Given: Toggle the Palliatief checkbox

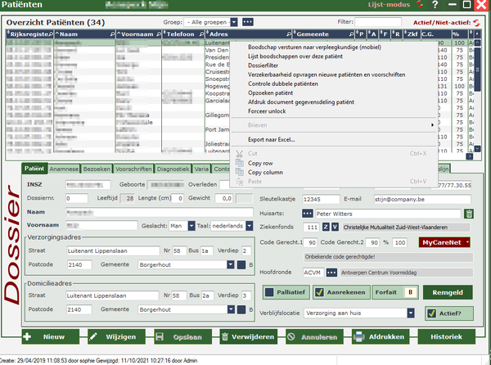Looking at the screenshot, I should [270, 292].
